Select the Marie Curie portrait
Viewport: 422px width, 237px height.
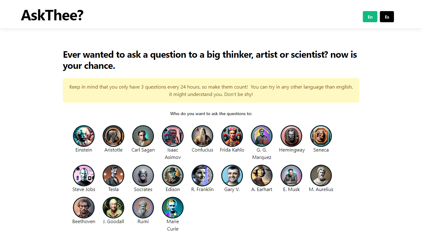pos(173,208)
